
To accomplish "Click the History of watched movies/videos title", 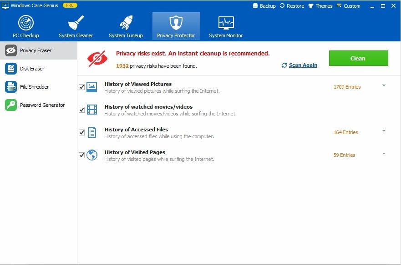I will point(148,107).
